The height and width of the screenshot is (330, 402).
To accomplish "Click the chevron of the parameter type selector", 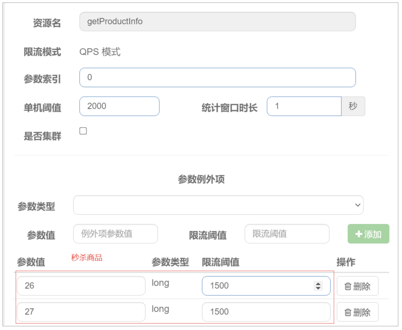I will (x=357, y=205).
